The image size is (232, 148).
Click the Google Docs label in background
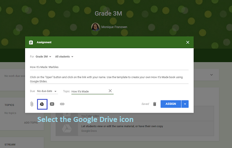(89, 131)
